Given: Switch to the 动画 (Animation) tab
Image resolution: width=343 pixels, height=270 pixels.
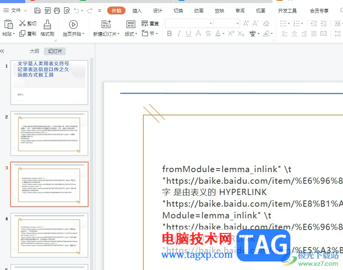Looking at the screenshot, I should point(199,11).
